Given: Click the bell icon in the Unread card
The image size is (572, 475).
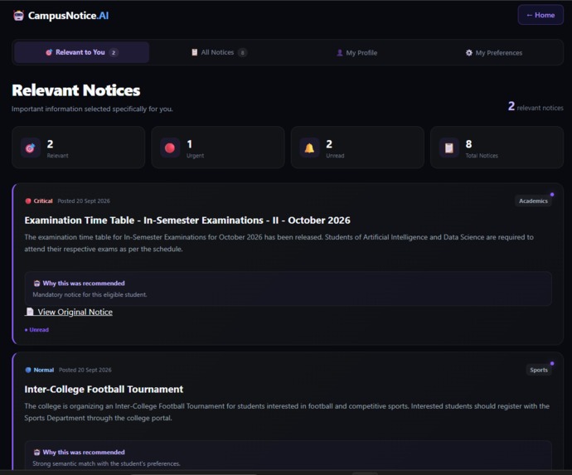Looking at the screenshot, I should click(309, 148).
